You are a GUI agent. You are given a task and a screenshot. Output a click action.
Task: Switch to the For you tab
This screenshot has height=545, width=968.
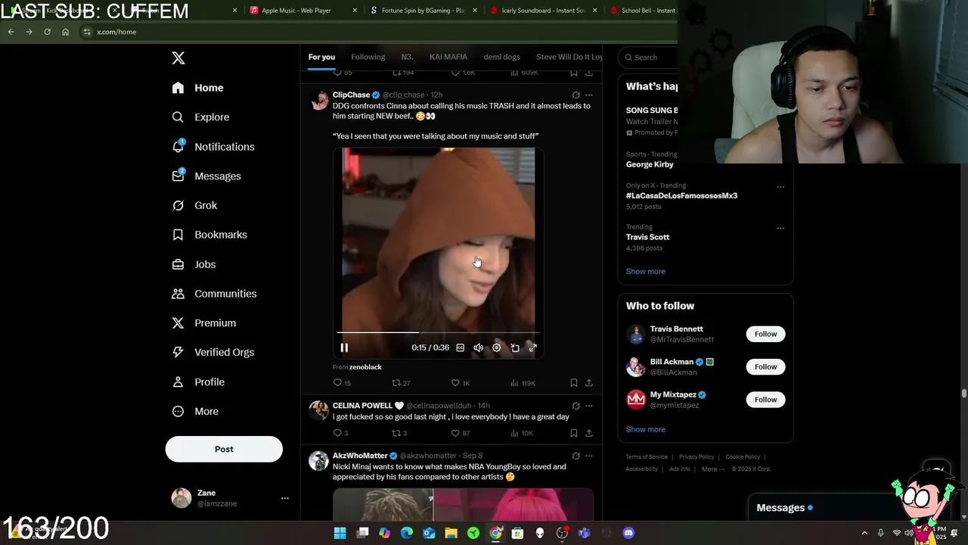tap(321, 57)
